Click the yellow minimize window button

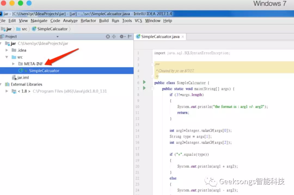pyautogui.click(x=12, y=3)
